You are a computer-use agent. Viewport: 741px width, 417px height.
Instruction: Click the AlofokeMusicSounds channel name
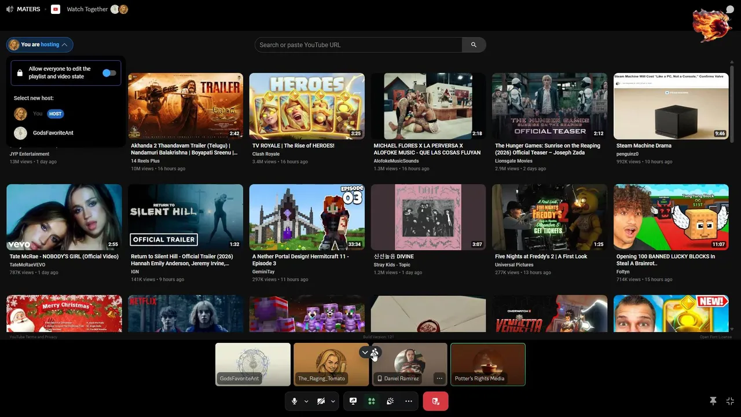pyautogui.click(x=396, y=161)
